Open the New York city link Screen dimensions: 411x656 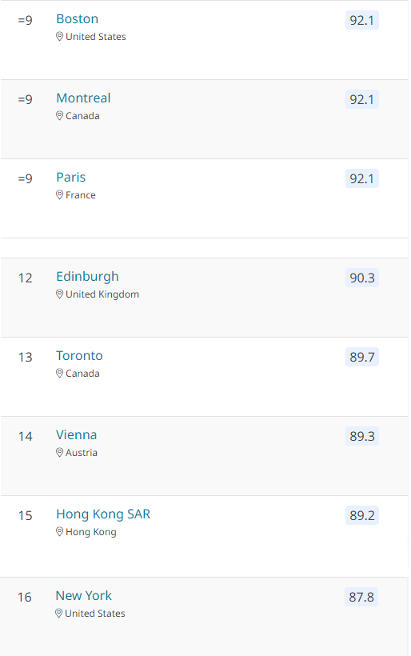click(x=84, y=596)
